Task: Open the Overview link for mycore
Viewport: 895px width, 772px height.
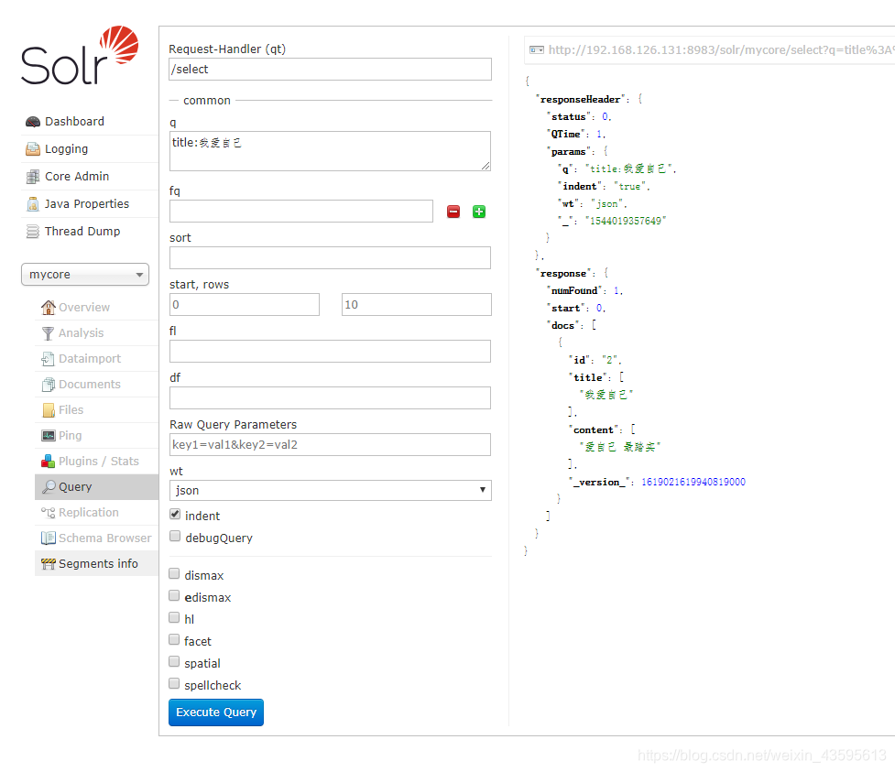Action: coord(84,307)
